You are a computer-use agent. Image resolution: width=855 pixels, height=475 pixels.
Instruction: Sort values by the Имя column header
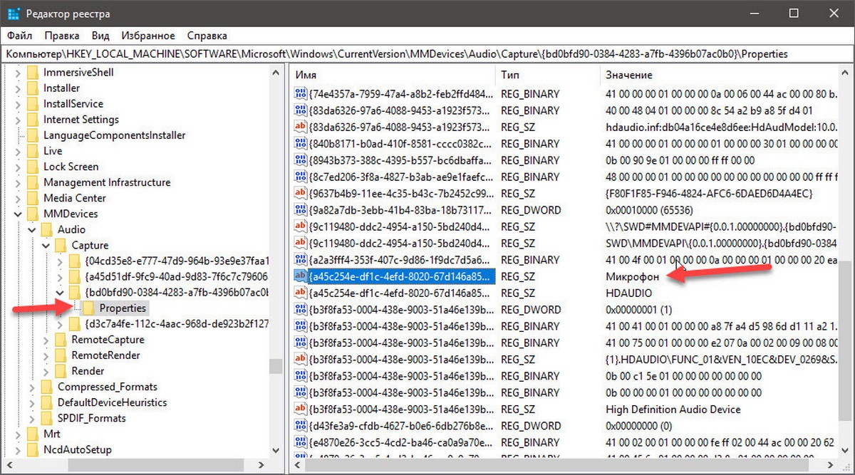(x=392, y=75)
